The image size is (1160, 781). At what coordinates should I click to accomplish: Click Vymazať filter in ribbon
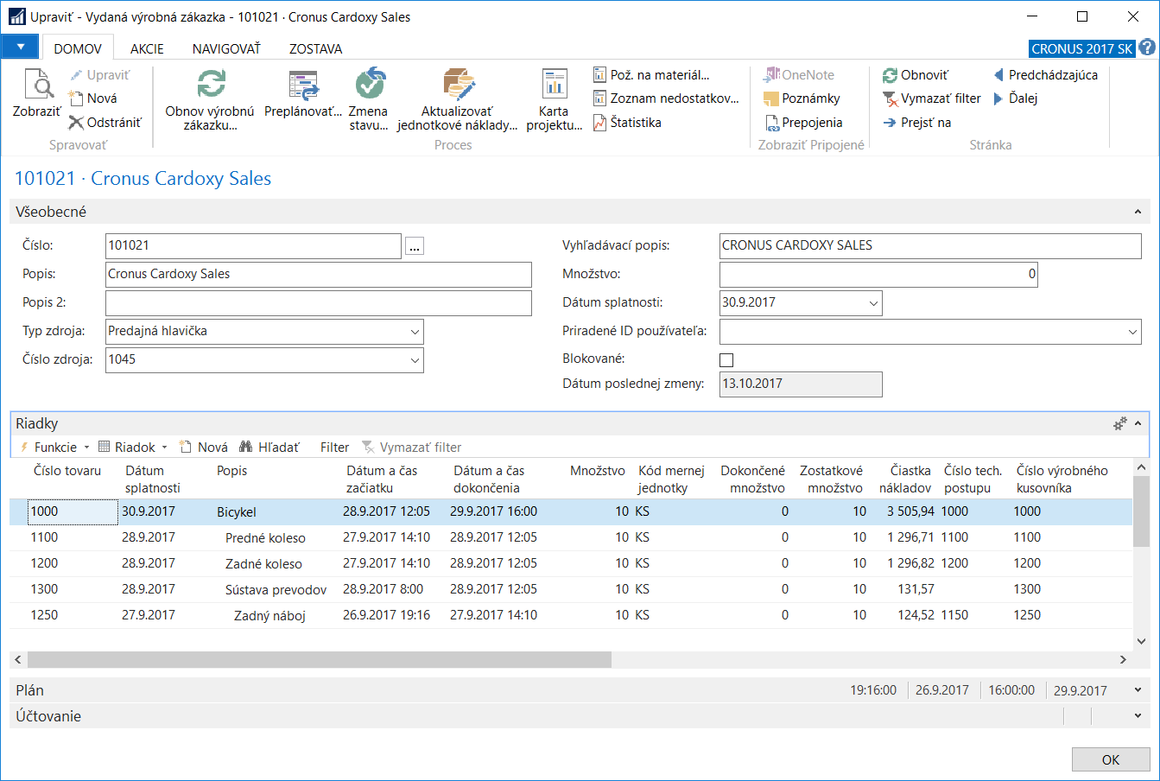[931, 98]
